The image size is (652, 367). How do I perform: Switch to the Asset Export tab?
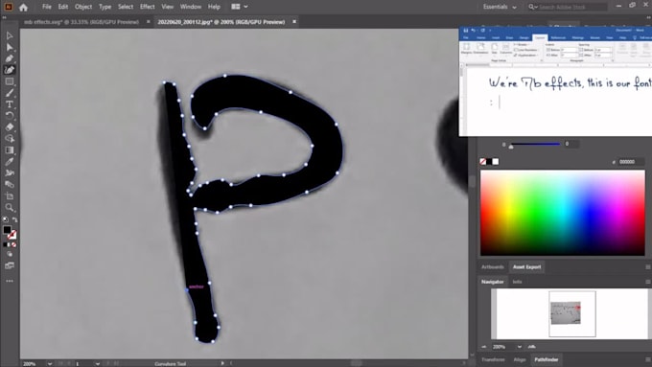coord(526,266)
